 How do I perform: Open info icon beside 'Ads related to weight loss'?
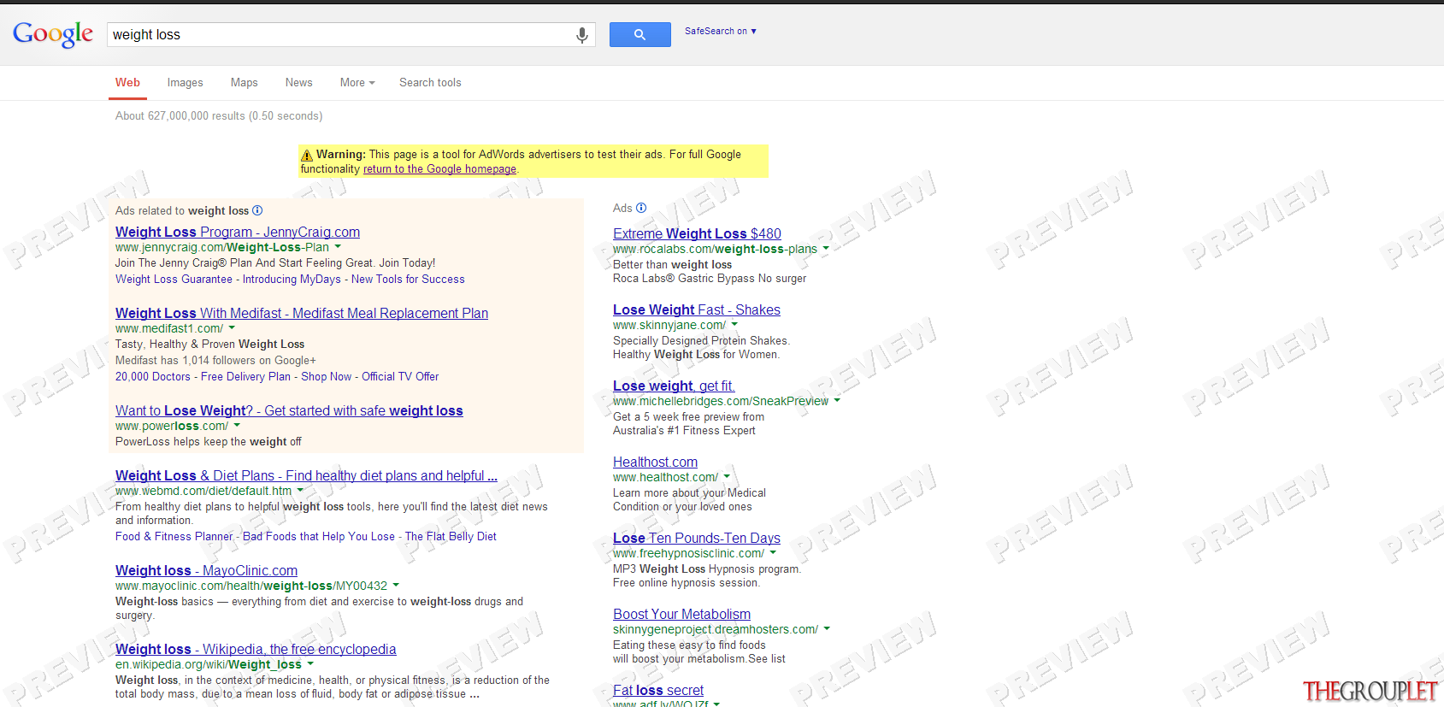click(257, 210)
